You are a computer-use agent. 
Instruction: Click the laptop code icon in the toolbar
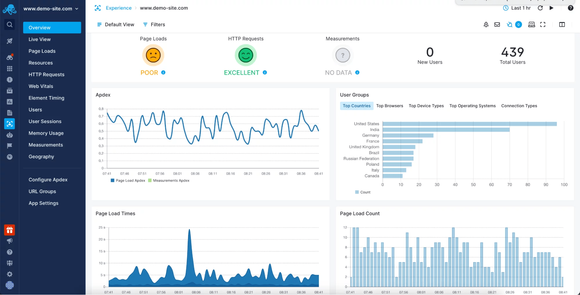point(531,25)
